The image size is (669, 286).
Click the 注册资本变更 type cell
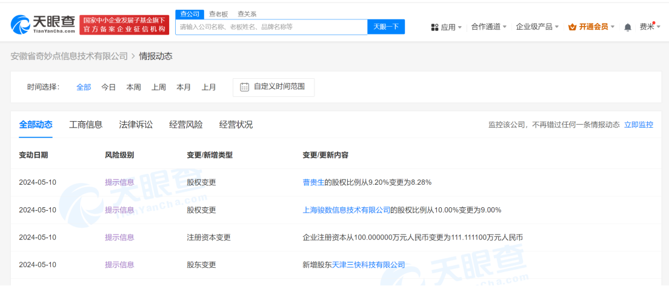[x=208, y=238]
